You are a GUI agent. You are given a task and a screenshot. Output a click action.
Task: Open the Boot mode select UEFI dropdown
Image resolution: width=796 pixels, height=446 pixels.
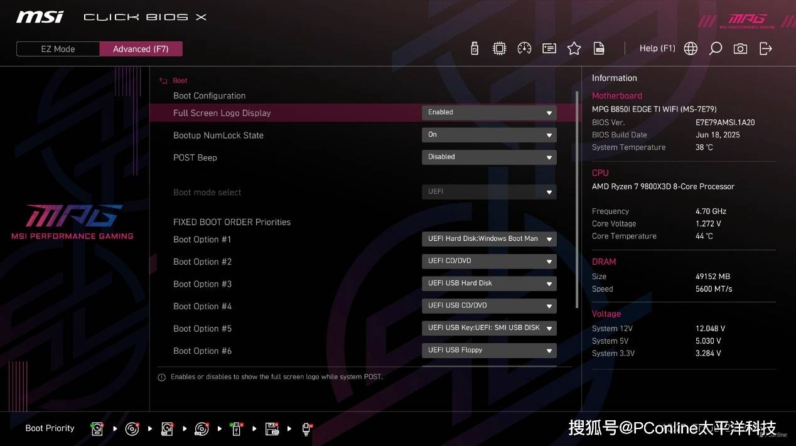coord(489,192)
